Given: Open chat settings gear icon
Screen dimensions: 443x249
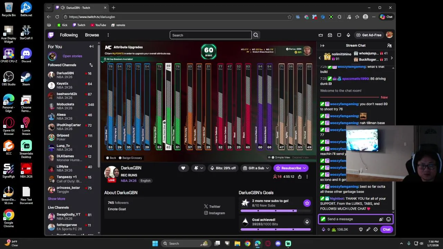Looking at the screenshot, I should pyautogui.click(x=376, y=229).
